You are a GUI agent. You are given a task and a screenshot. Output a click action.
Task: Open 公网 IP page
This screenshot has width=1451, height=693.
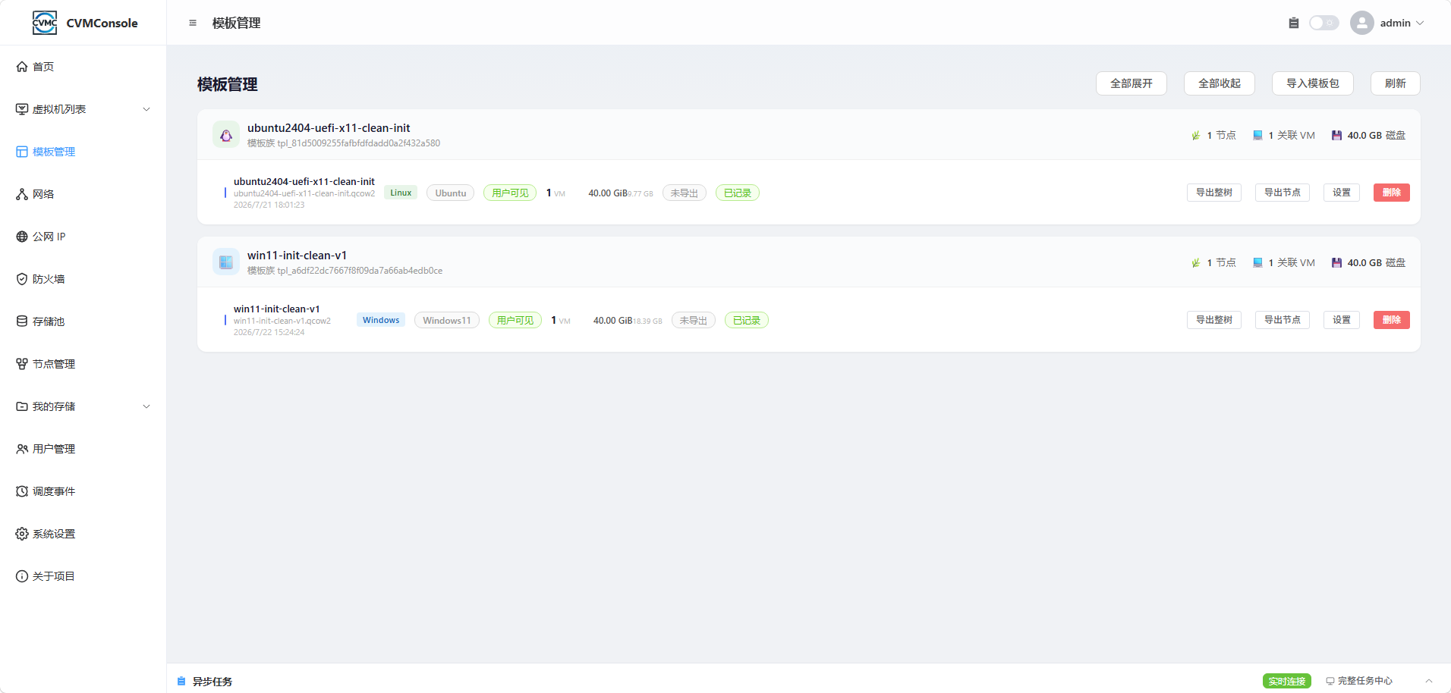(x=83, y=237)
